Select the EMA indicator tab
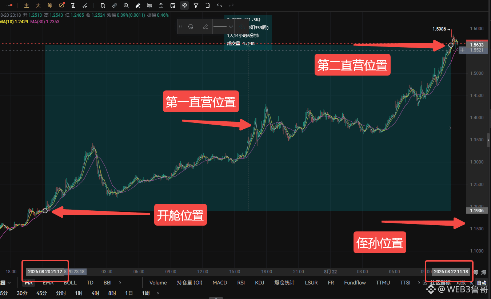 pos(48,283)
